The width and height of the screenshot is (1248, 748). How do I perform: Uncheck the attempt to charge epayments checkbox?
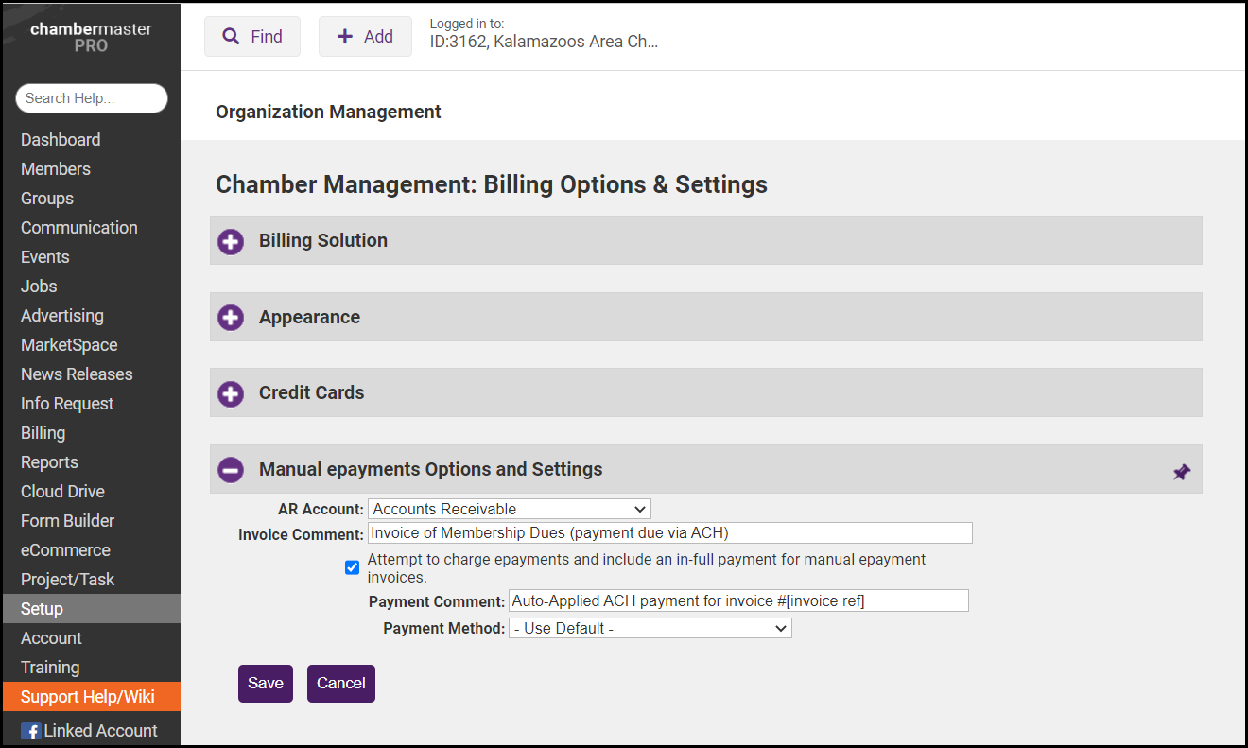pyautogui.click(x=352, y=567)
